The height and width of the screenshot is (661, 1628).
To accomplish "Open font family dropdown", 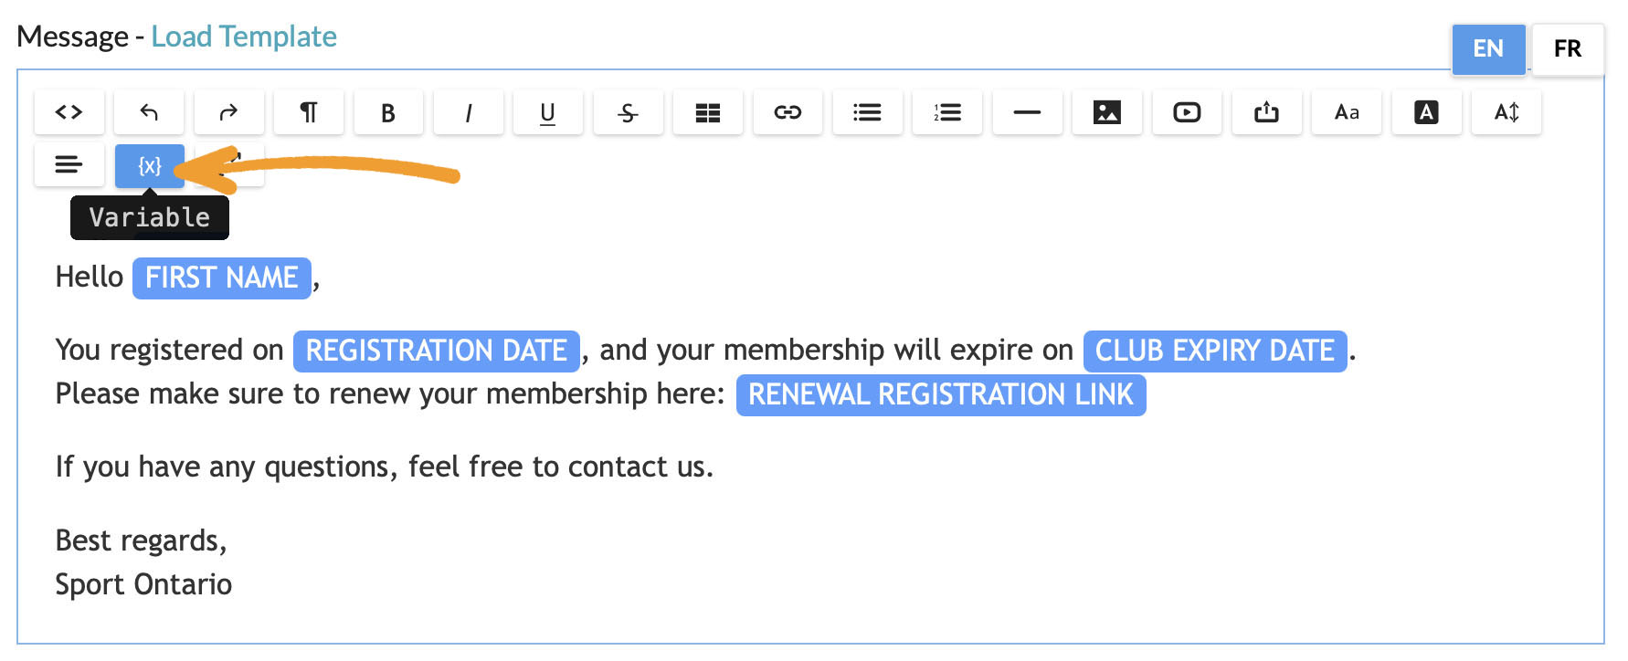I will point(1347,112).
